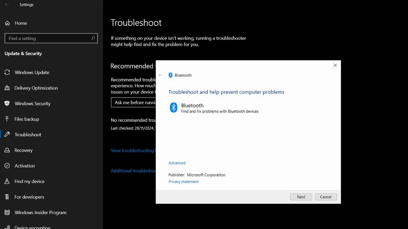
Task: Click the Files backup icon
Action: coord(8,119)
